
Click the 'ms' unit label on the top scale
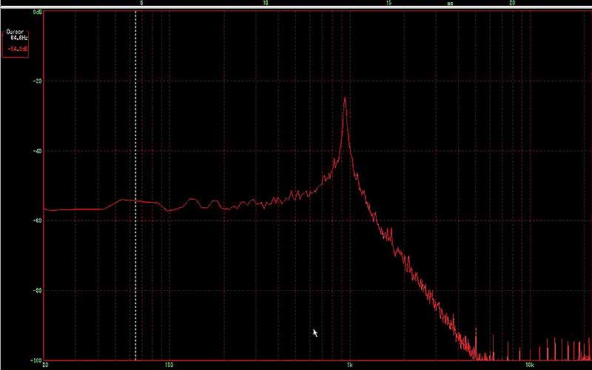[x=450, y=4]
